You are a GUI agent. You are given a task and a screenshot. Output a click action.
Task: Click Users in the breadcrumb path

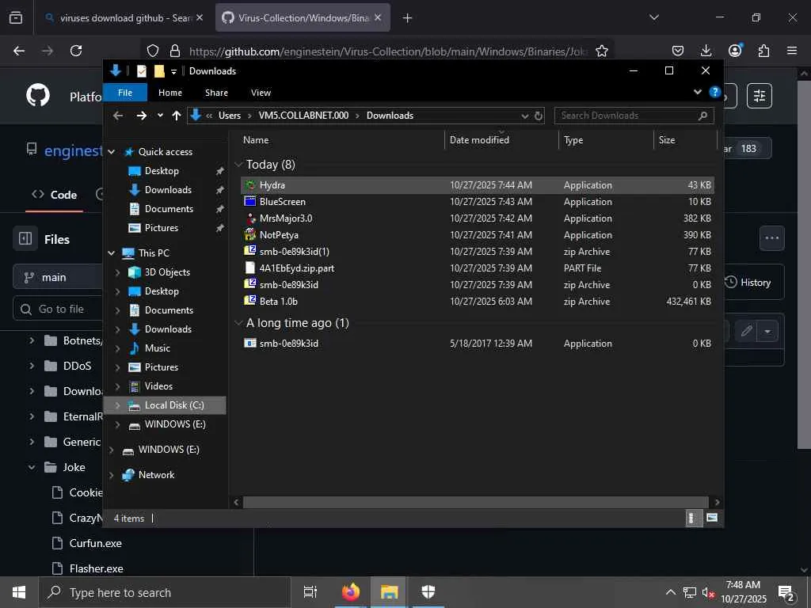tap(230, 116)
